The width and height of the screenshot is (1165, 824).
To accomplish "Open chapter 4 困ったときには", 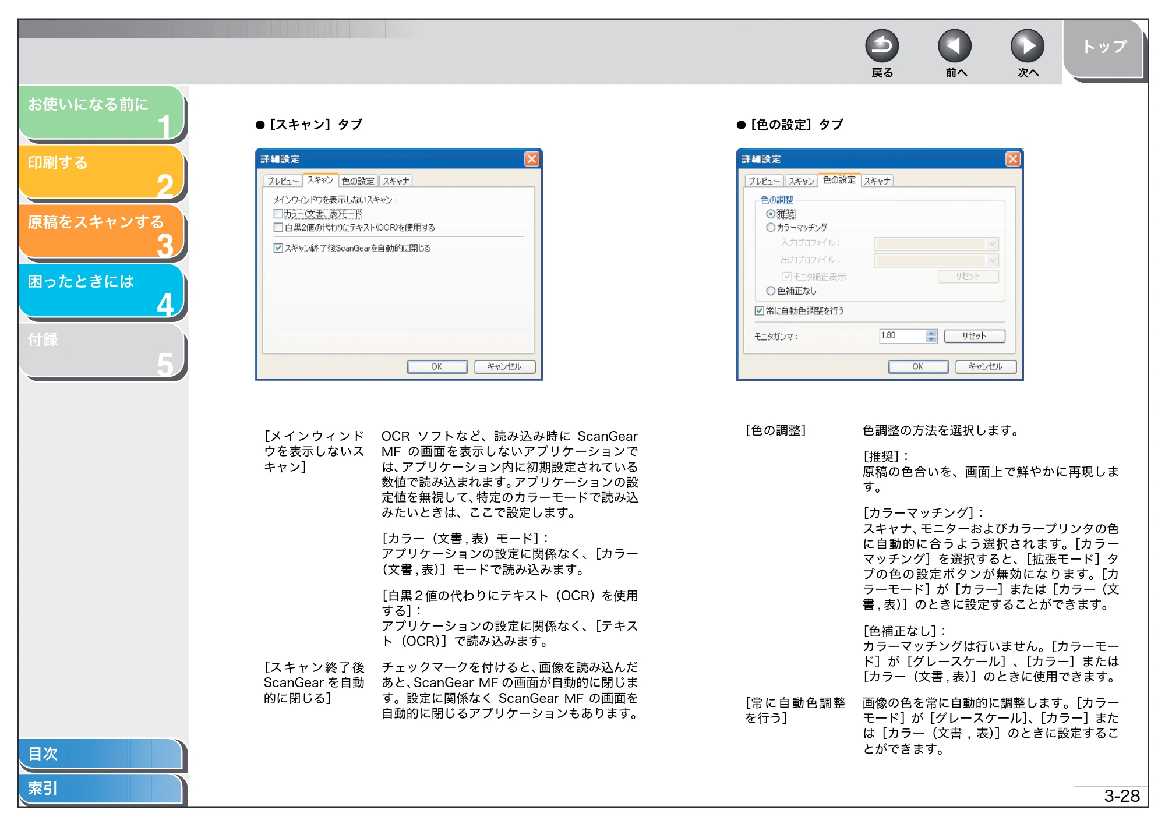I will [x=101, y=290].
